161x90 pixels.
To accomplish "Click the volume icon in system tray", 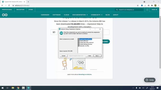I will click(x=143, y=88).
